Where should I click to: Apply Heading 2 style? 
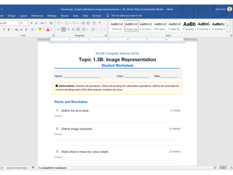[204, 26]
